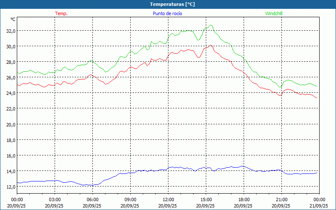The height and width of the screenshot is (210, 336).
Task: Click the 18:00 time axis label
Action: [244, 199]
